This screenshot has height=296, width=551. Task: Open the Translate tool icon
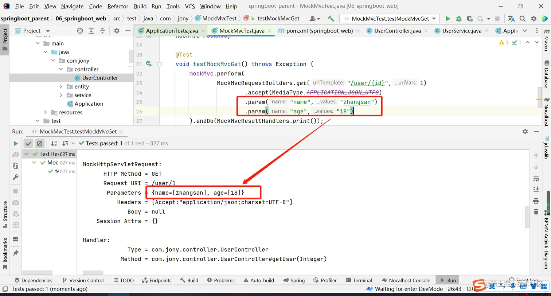pyautogui.click(x=511, y=19)
